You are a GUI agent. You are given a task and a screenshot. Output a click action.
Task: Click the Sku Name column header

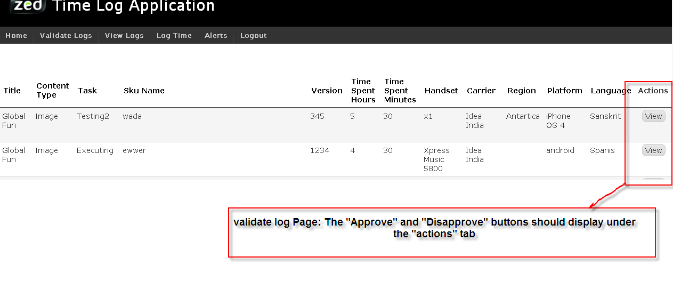(x=144, y=91)
